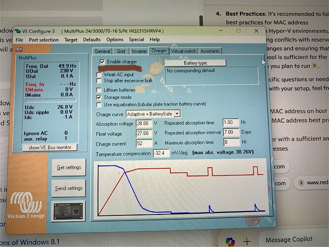329x247 pixels.
Task: Click the Victron Energy logo
Action: click(x=26, y=206)
